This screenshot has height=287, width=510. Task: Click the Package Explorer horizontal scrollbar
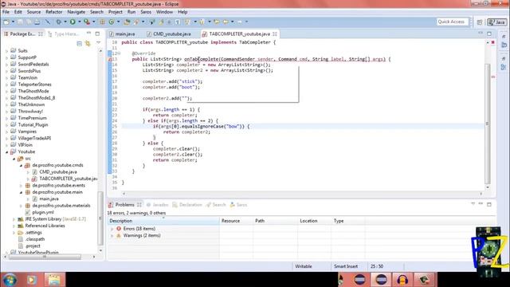[x=45, y=257]
